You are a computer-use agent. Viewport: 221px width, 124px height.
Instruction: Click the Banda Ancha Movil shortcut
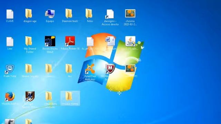pos(50,41)
